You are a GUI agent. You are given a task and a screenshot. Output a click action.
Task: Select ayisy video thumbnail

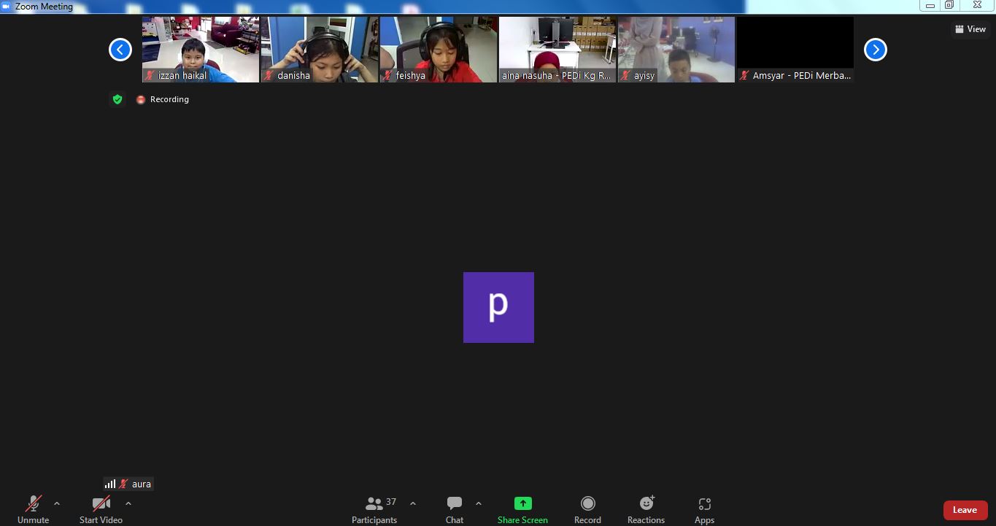(676, 50)
